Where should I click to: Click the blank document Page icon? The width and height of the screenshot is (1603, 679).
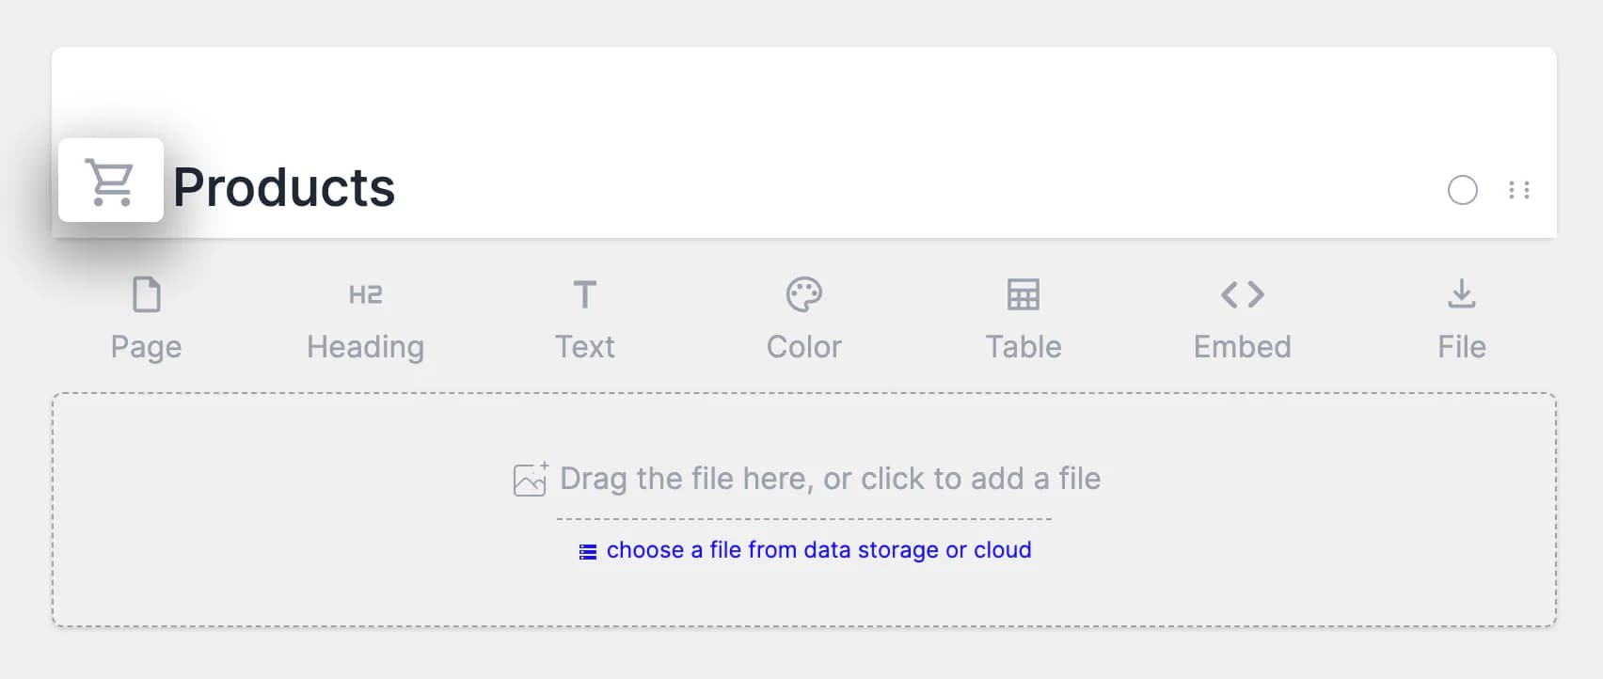[x=146, y=294]
